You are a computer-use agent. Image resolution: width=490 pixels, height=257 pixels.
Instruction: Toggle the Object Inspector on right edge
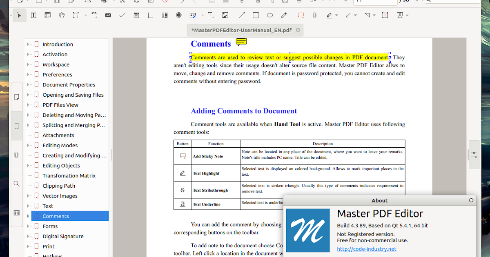click(x=474, y=155)
